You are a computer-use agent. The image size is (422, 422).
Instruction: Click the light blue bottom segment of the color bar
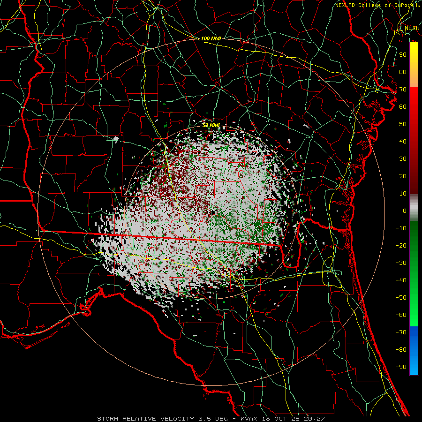[414, 365]
